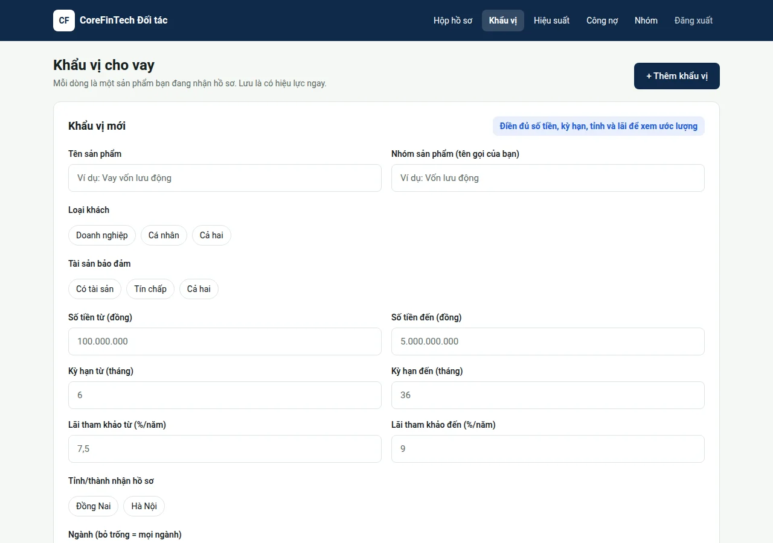Select the Có tài sản collateral chip
This screenshot has width=773, height=543.
coord(95,289)
